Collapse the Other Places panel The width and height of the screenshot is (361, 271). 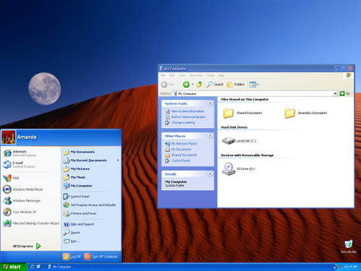210,136
